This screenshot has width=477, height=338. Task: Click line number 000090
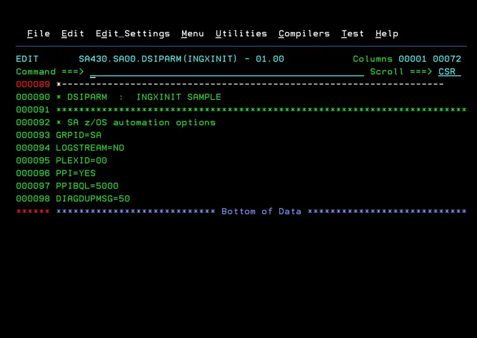click(33, 97)
